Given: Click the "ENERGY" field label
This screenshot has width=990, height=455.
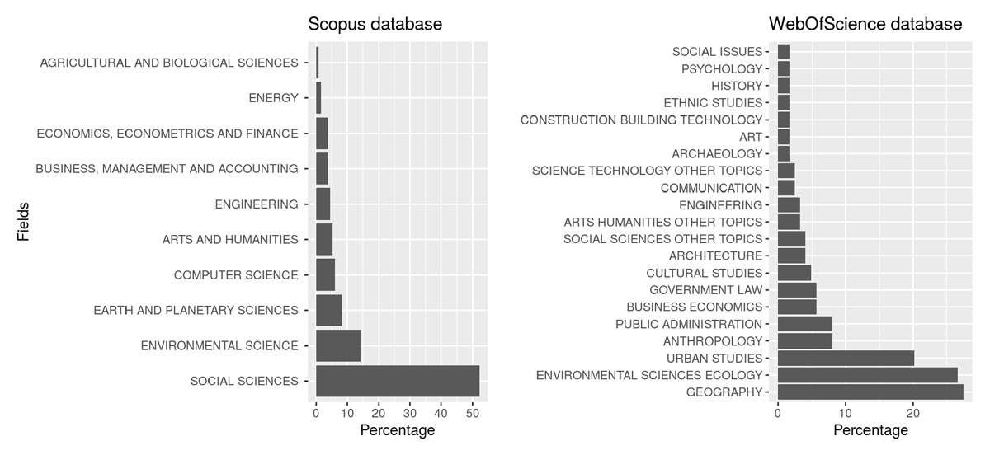Looking at the screenshot, I should [x=273, y=98].
